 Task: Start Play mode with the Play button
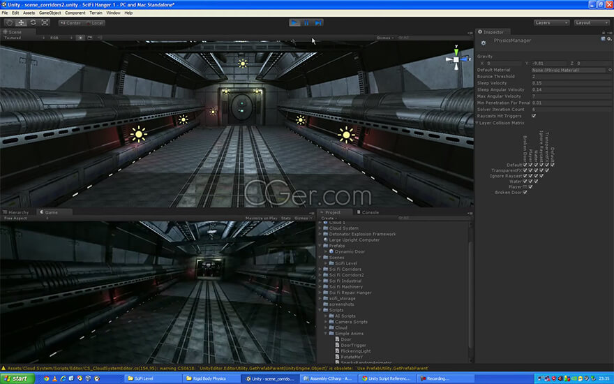294,23
